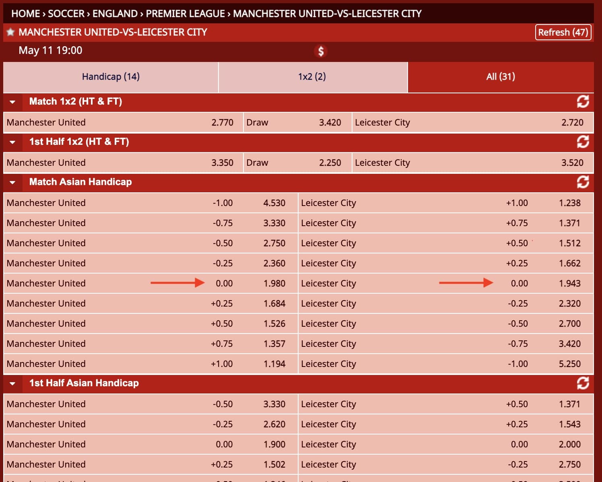Screen dimensions: 602x482
Task: Pick first half Draw at 2.250
Action: click(x=297, y=163)
